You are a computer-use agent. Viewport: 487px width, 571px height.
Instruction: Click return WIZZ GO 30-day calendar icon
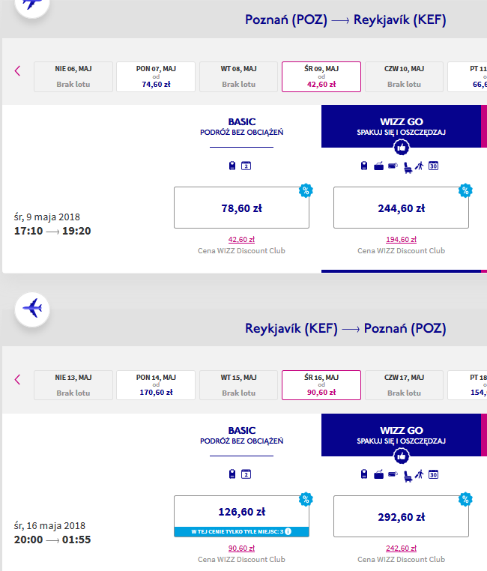(433, 474)
